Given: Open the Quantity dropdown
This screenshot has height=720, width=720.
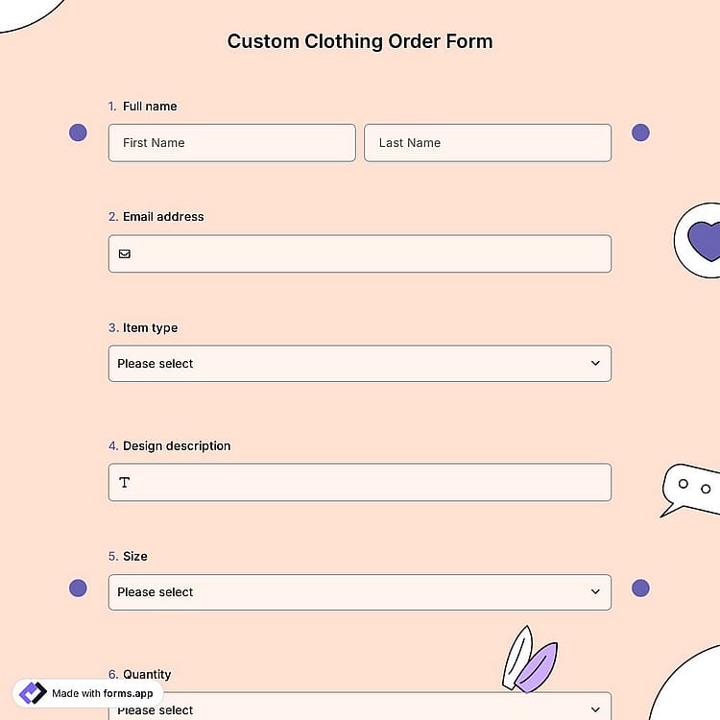Looking at the screenshot, I should tap(360, 707).
